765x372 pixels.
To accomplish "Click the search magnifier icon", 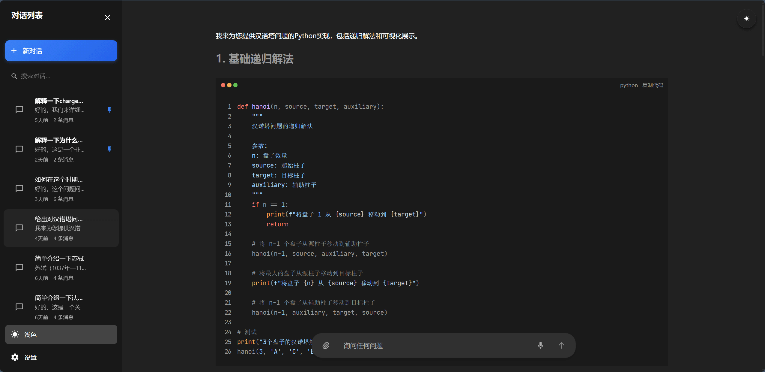I will [14, 76].
